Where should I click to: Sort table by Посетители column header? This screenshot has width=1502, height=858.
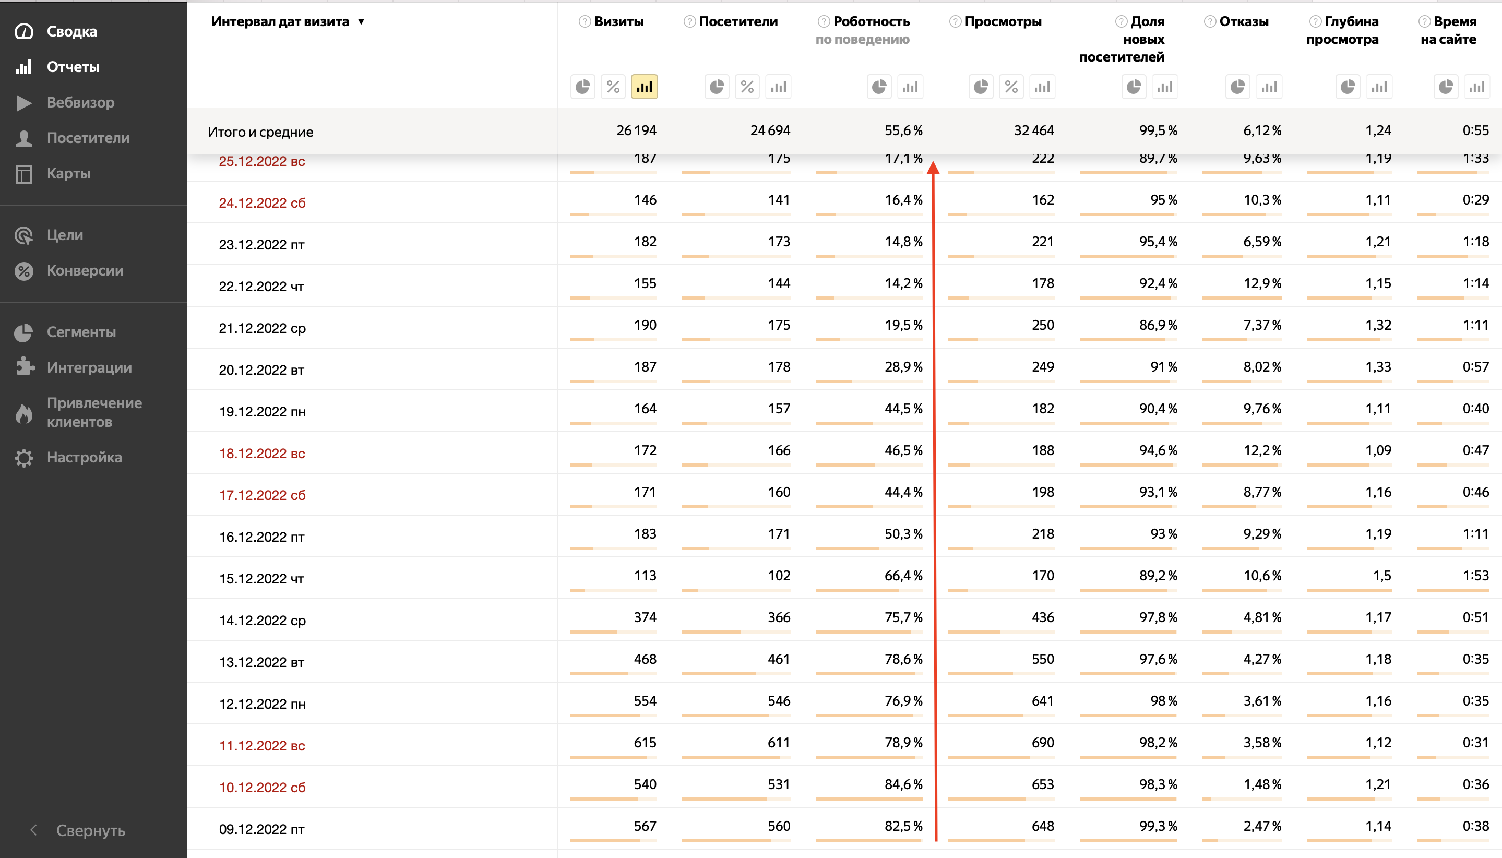(738, 22)
